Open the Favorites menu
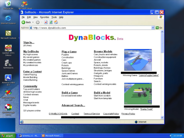The height and width of the screenshot is (138, 184). coord(45,17)
